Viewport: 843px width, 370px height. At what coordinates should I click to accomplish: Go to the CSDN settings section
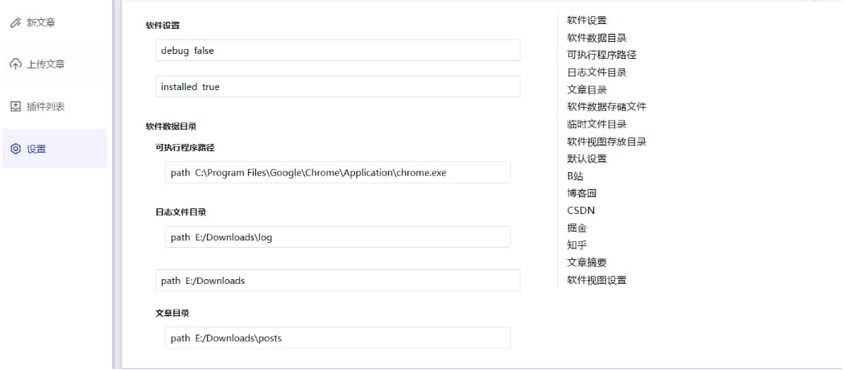coord(581,211)
